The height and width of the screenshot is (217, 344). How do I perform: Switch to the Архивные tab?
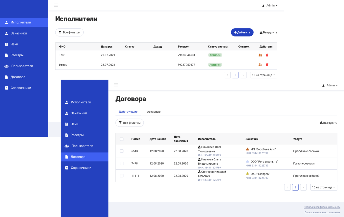coord(154,112)
